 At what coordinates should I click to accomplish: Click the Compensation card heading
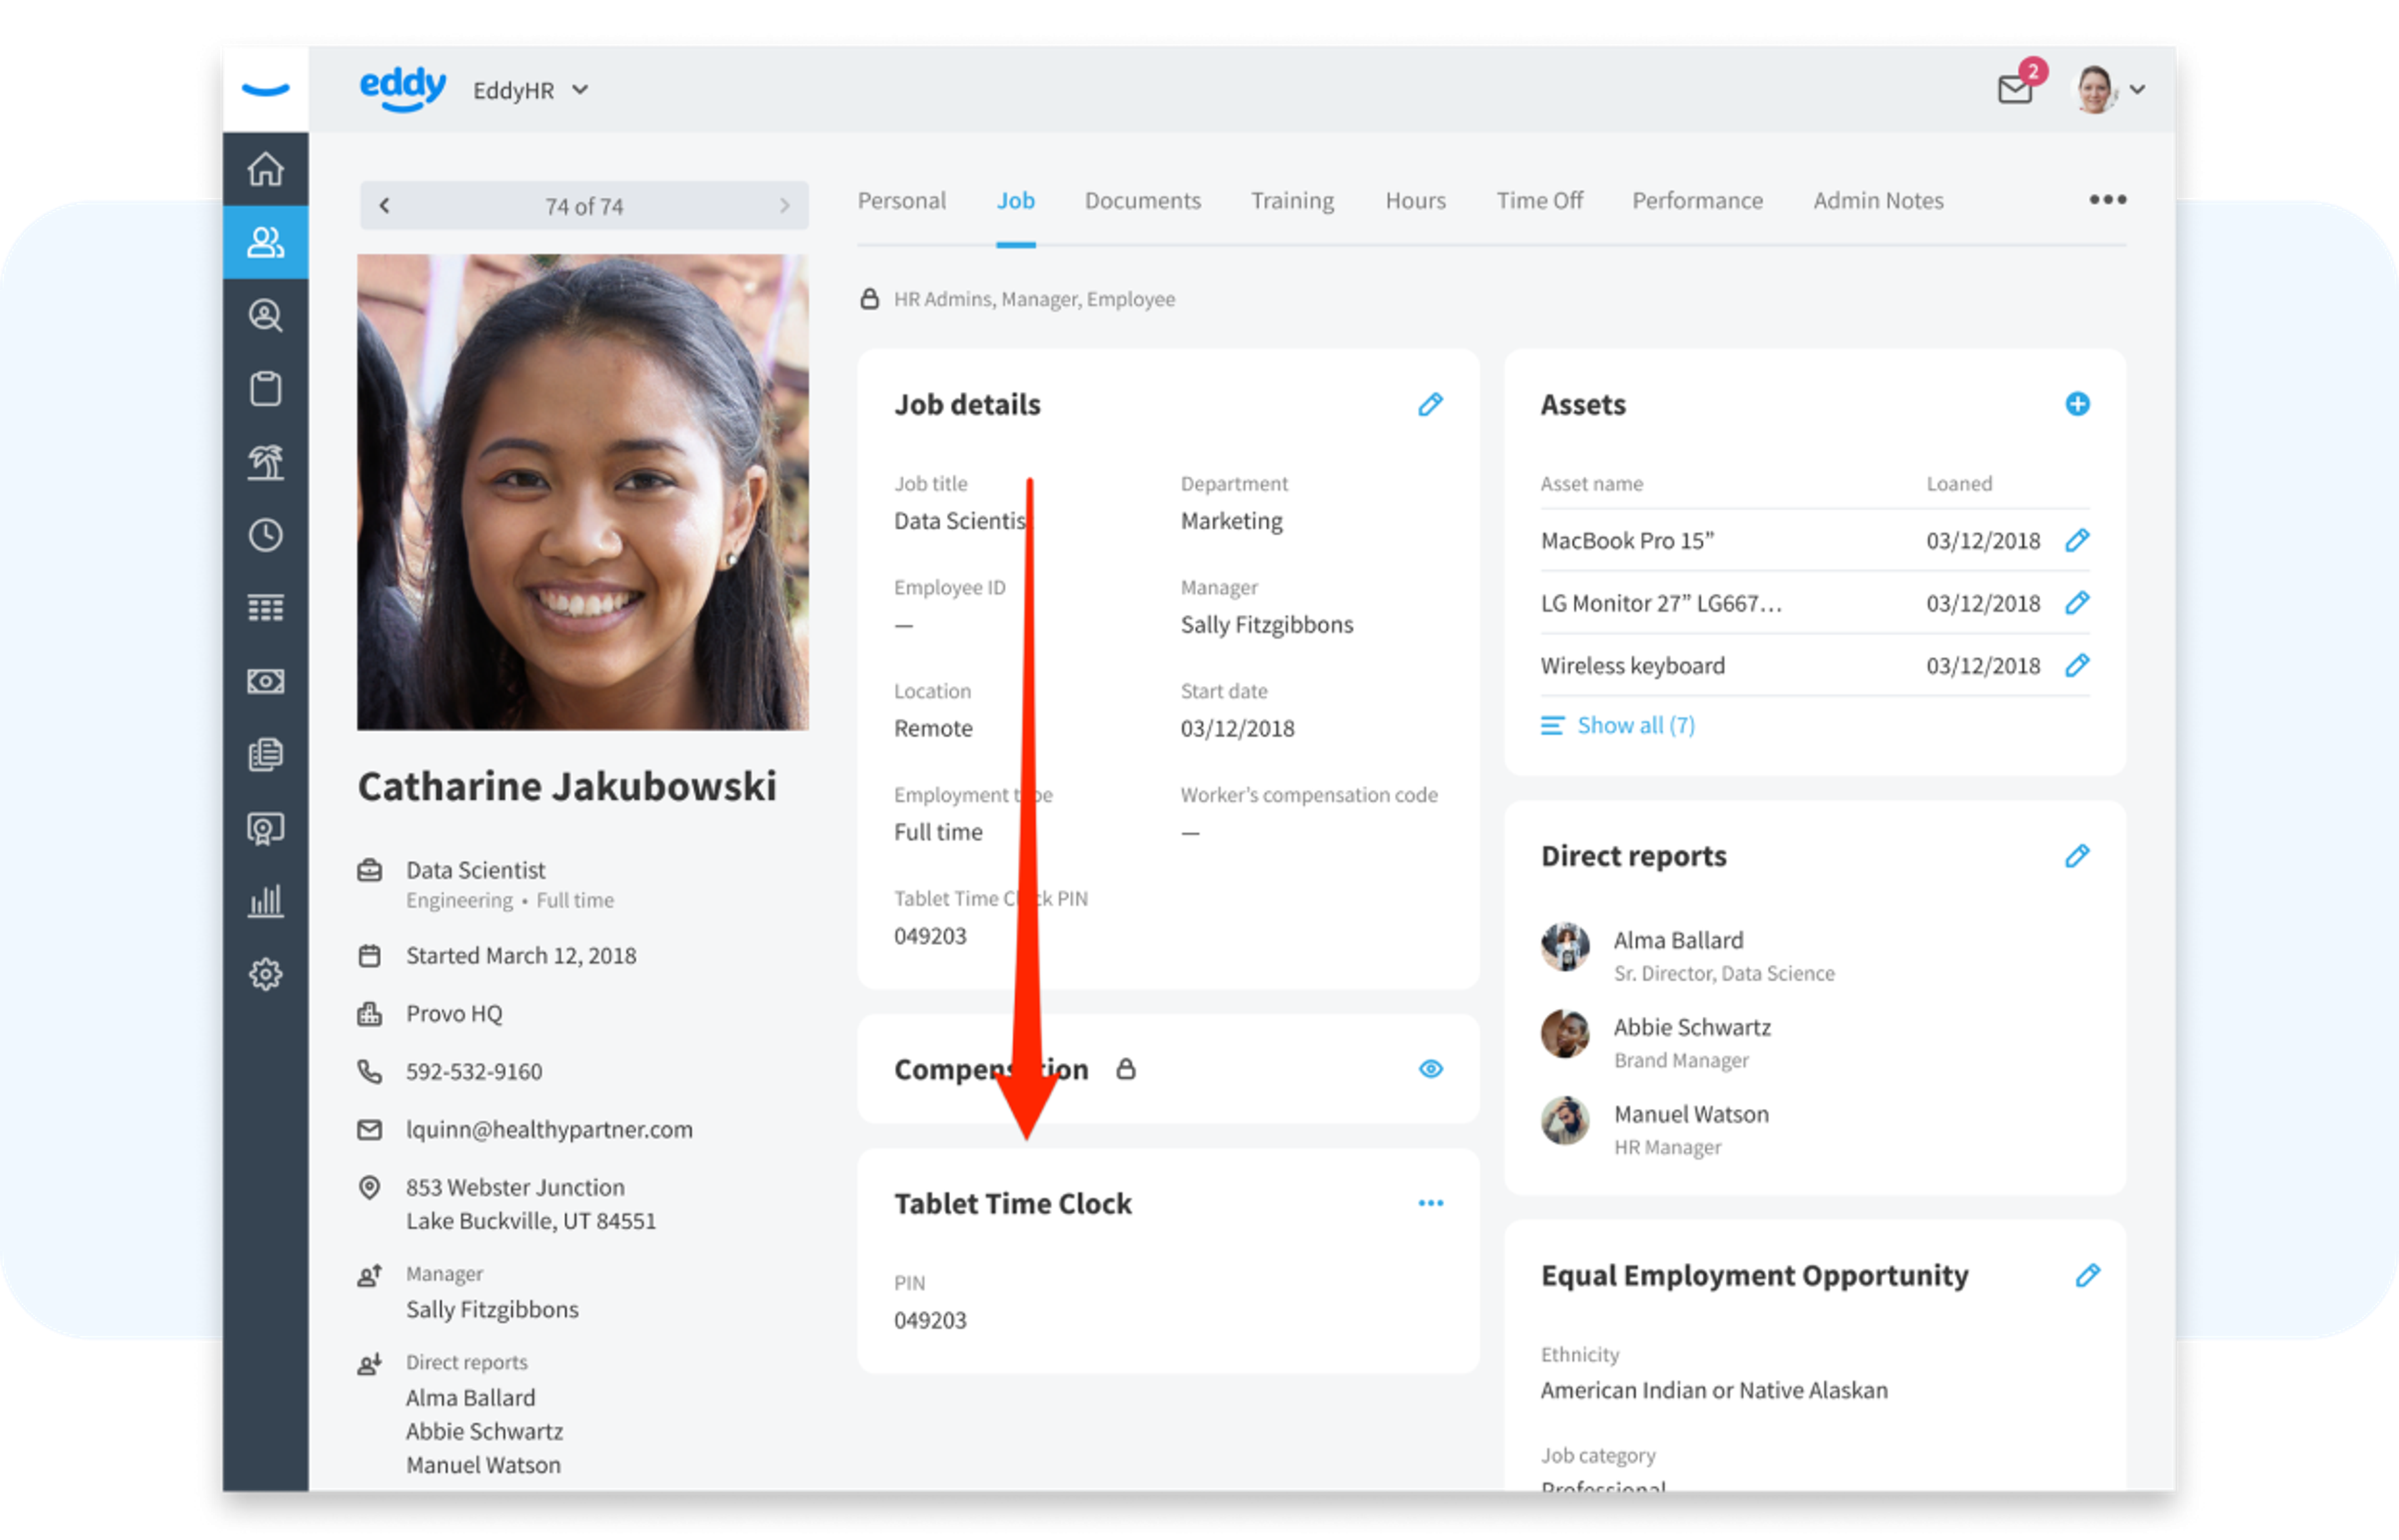pyautogui.click(x=991, y=1069)
